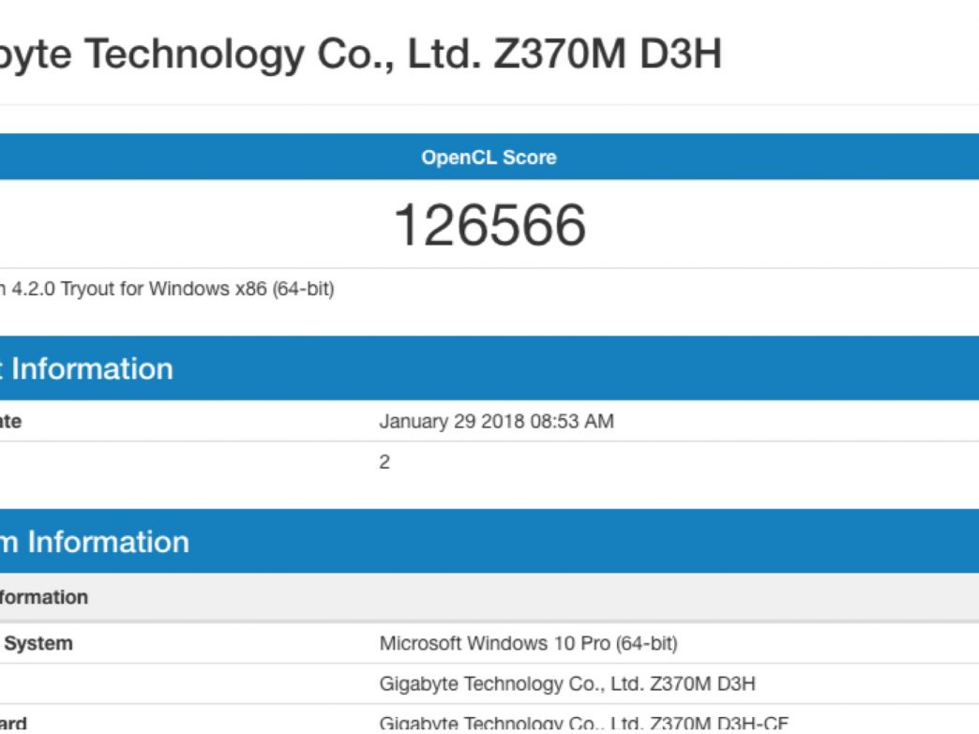This screenshot has height=734, width=979.
Task: Click the Operating System row label
Action: [x=38, y=644]
